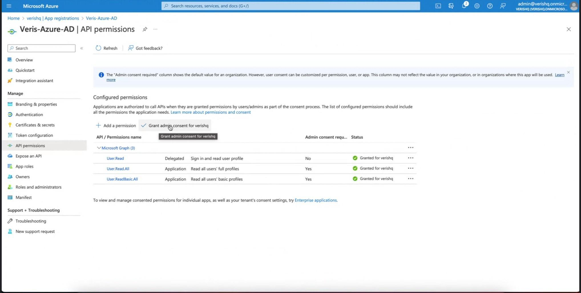This screenshot has height=293, width=581.
Task: Click the sidebar Search input field
Action: coord(42,48)
